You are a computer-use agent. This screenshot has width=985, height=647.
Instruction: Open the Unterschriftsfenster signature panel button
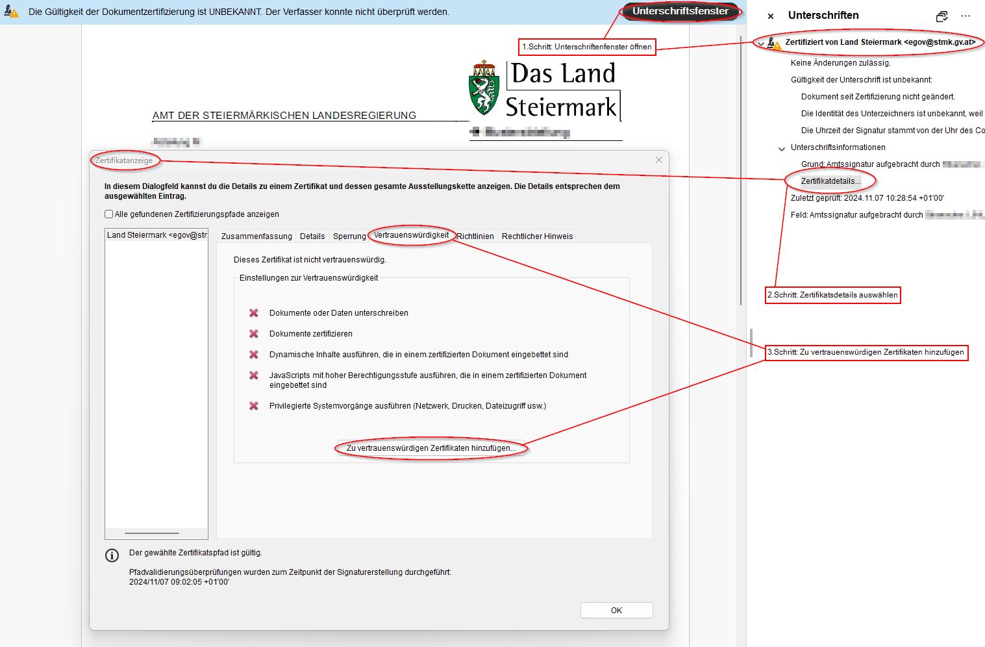(680, 11)
